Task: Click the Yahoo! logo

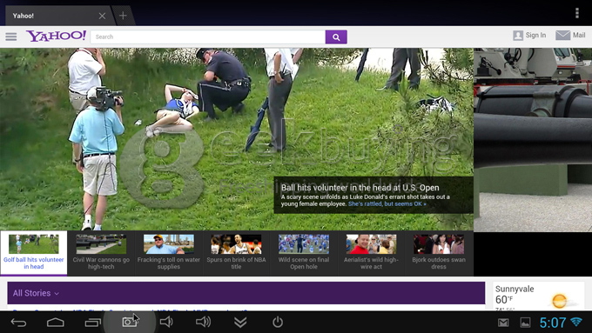Action: pyautogui.click(x=57, y=37)
